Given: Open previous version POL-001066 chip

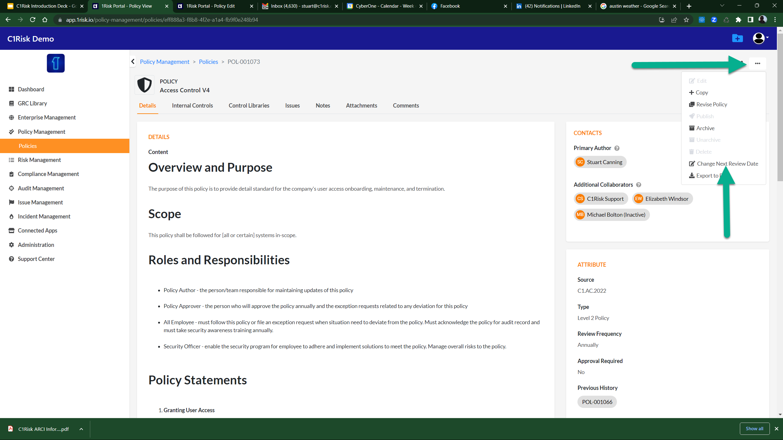Looking at the screenshot, I should [597, 402].
